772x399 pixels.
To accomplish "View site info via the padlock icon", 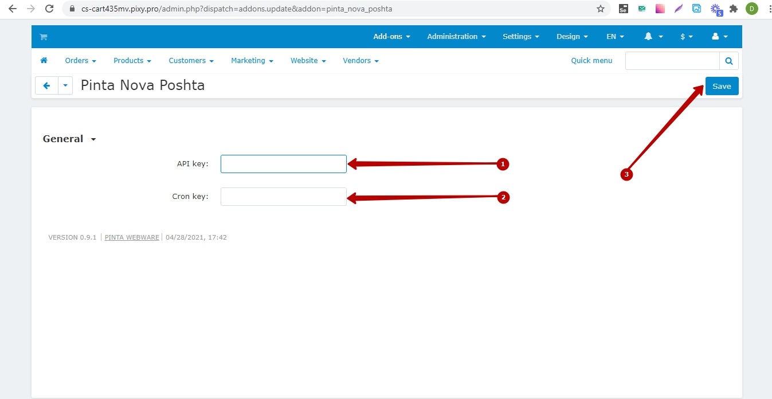I will (x=72, y=9).
